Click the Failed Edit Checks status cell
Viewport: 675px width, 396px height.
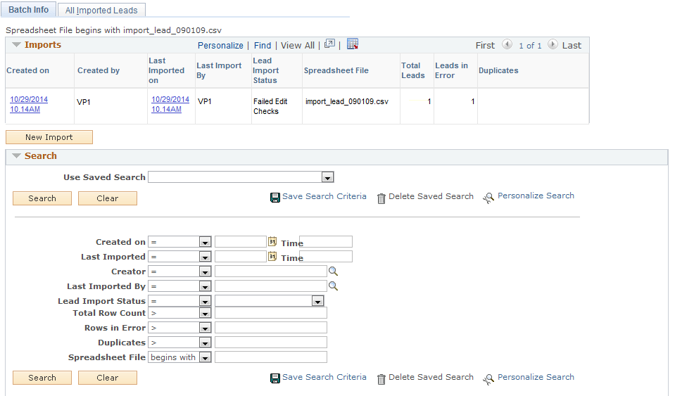pyautogui.click(x=270, y=106)
